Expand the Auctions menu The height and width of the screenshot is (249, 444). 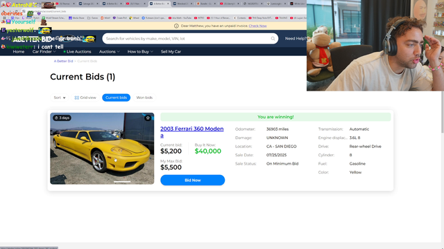point(110,52)
